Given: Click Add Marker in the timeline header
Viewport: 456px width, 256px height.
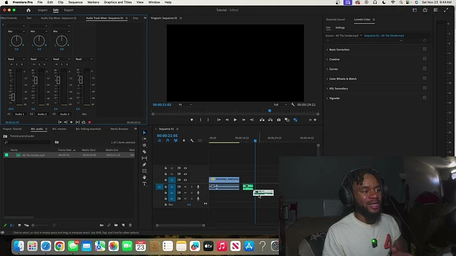Looking at the screenshot, I should pos(184,141).
